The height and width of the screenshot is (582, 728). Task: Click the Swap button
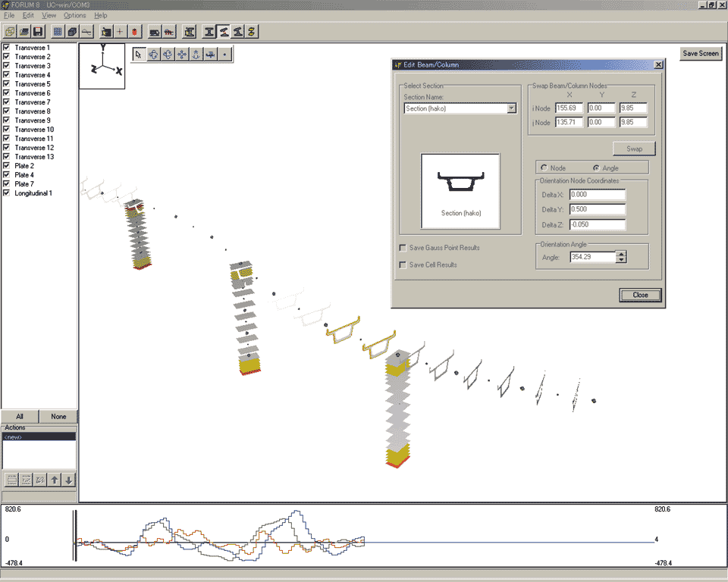(x=634, y=149)
